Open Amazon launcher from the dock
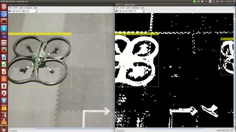The image size is (236, 132). 4,86
